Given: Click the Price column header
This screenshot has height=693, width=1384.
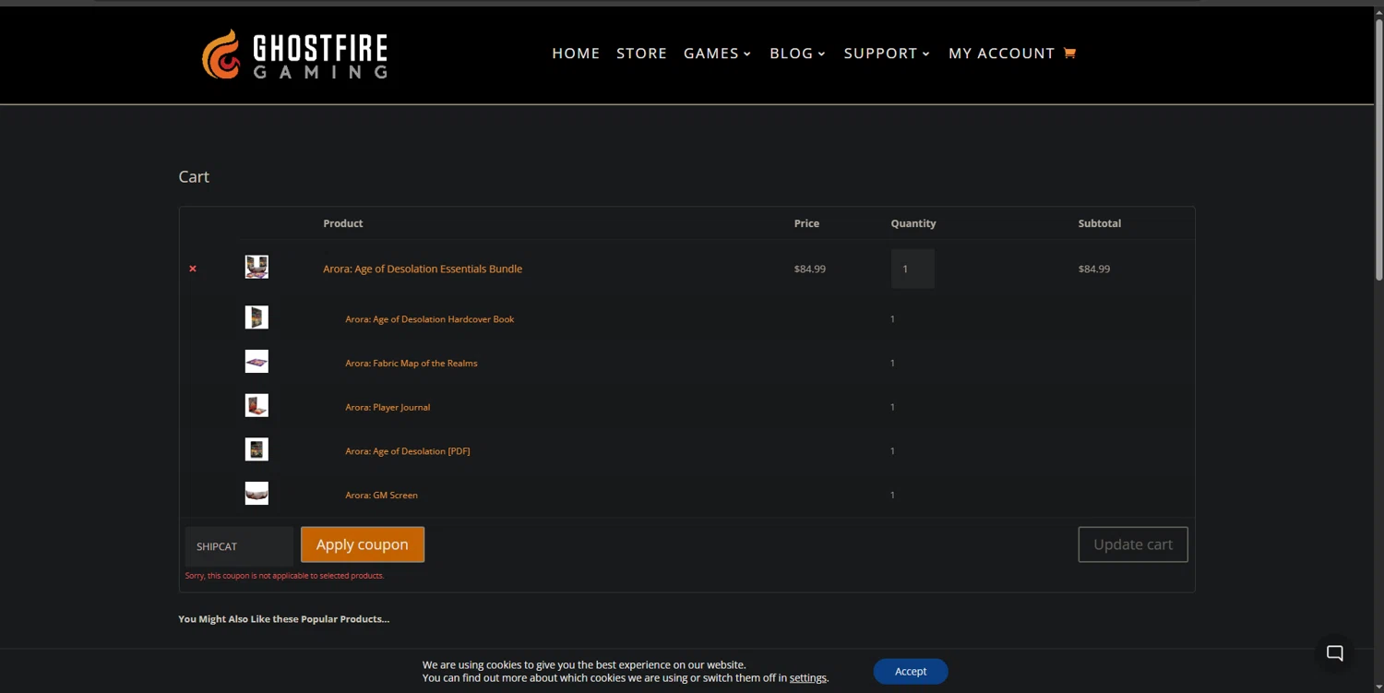Looking at the screenshot, I should pyautogui.click(x=805, y=223).
